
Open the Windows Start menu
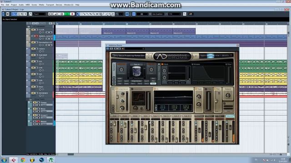[4, 160]
